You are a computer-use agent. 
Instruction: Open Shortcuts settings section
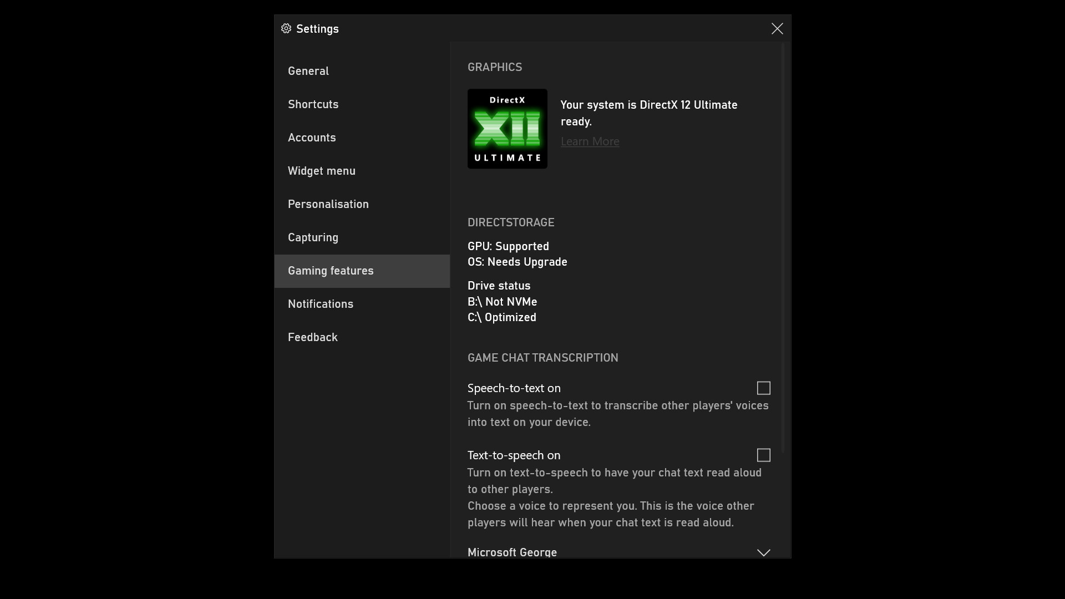tap(313, 105)
